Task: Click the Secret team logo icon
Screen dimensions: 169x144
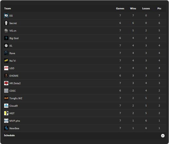Action: click(6, 23)
